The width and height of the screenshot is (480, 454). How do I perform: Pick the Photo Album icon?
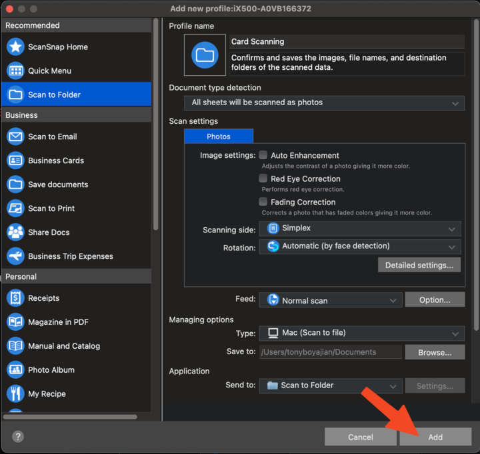click(15, 369)
